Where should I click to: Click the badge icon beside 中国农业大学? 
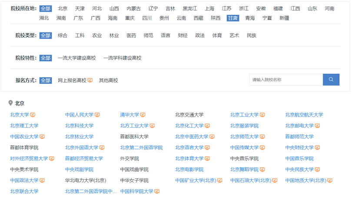[x=42, y=136]
